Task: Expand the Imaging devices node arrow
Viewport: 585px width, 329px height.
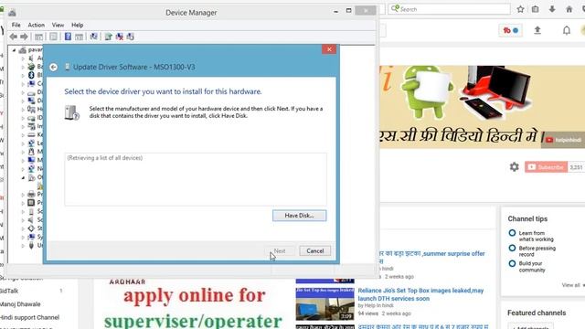Action: [x=23, y=126]
